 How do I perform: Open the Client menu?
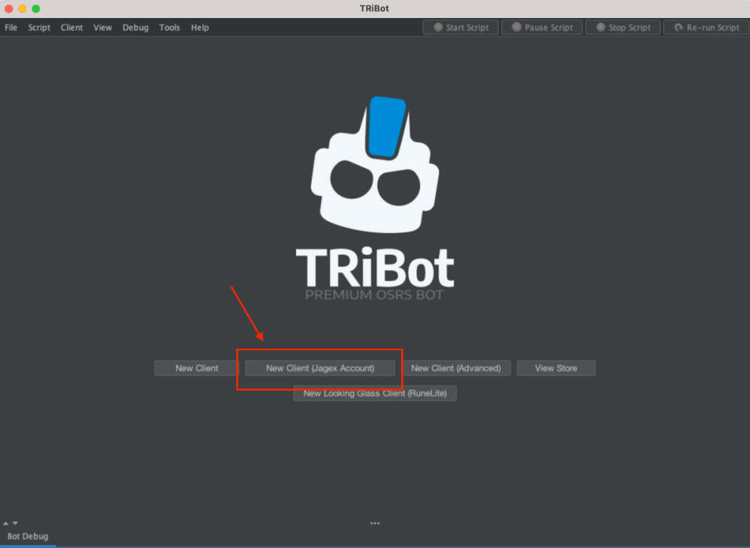[72, 27]
